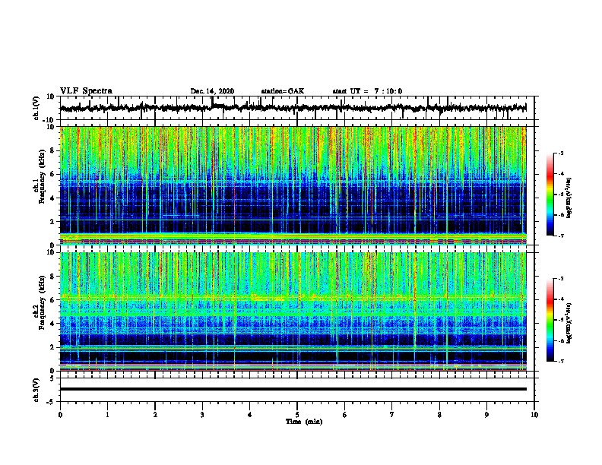Click the "station=GAK" header text

(283, 91)
